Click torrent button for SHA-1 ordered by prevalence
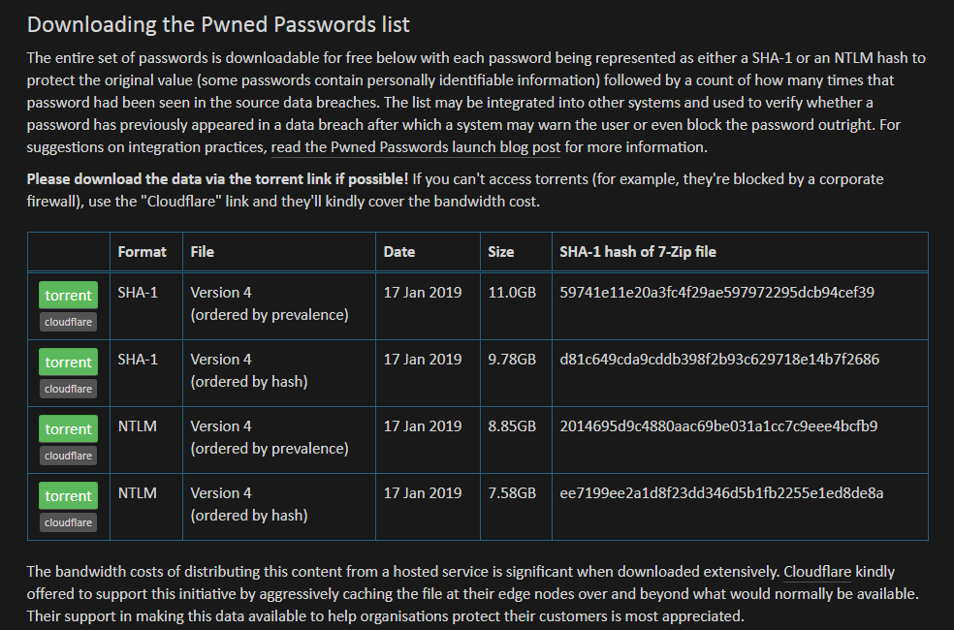 [68, 295]
